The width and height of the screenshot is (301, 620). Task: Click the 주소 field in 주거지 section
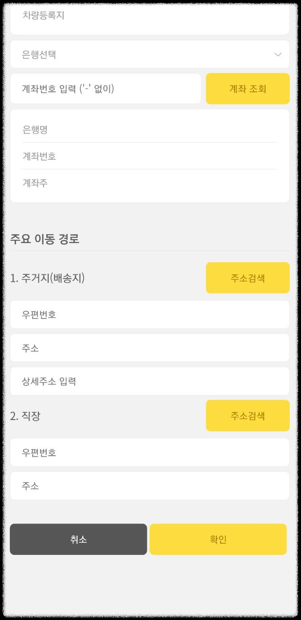coord(150,347)
